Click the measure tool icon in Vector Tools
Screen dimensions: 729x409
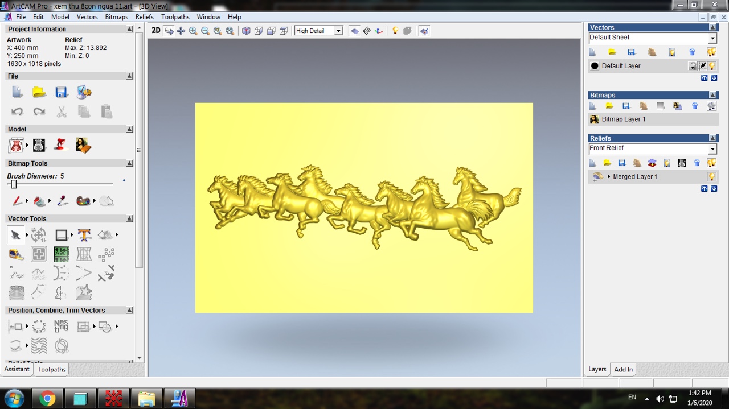[16, 255]
